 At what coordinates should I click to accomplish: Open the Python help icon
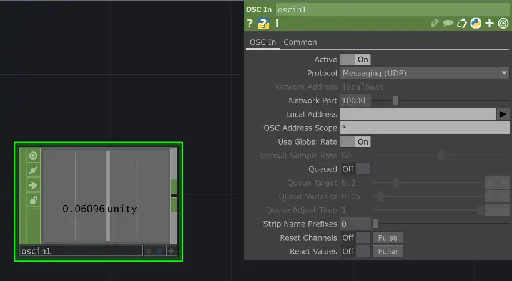(x=263, y=24)
